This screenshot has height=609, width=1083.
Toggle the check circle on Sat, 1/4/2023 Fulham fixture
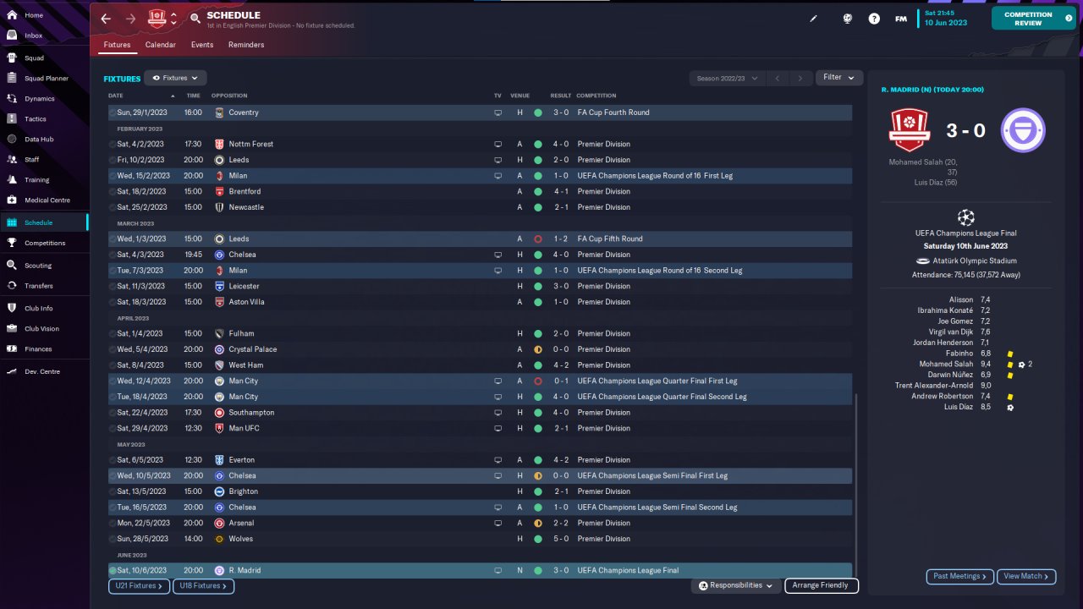click(113, 333)
